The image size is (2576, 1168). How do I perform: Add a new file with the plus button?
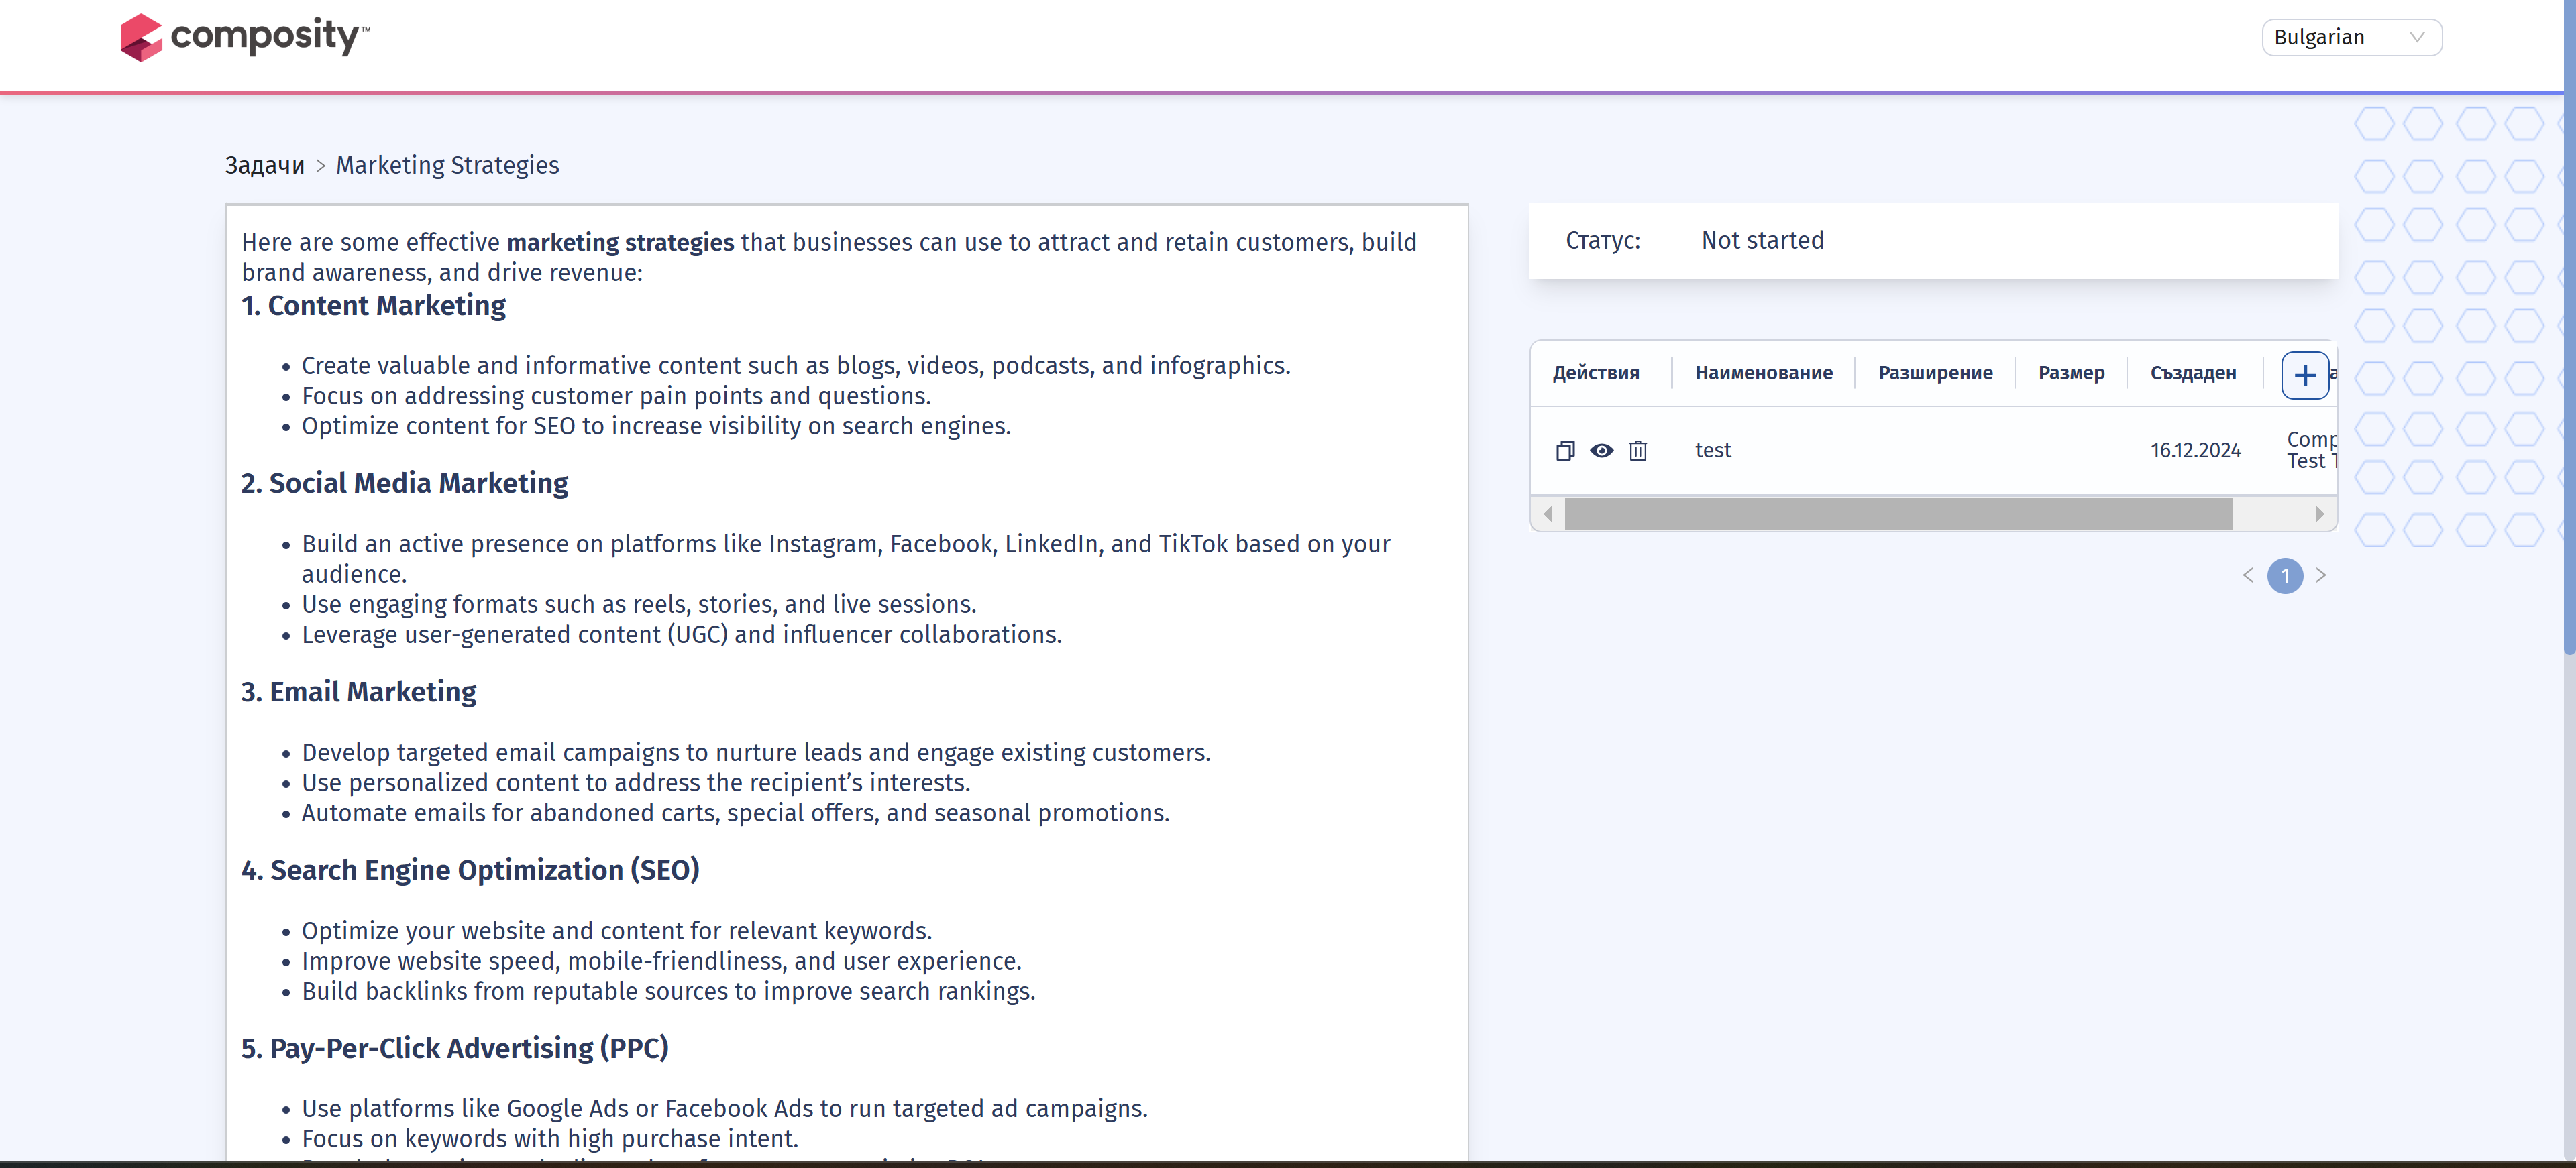[2305, 375]
